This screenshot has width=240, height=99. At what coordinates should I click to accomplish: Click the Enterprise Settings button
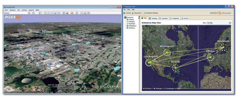[x=151, y=13]
